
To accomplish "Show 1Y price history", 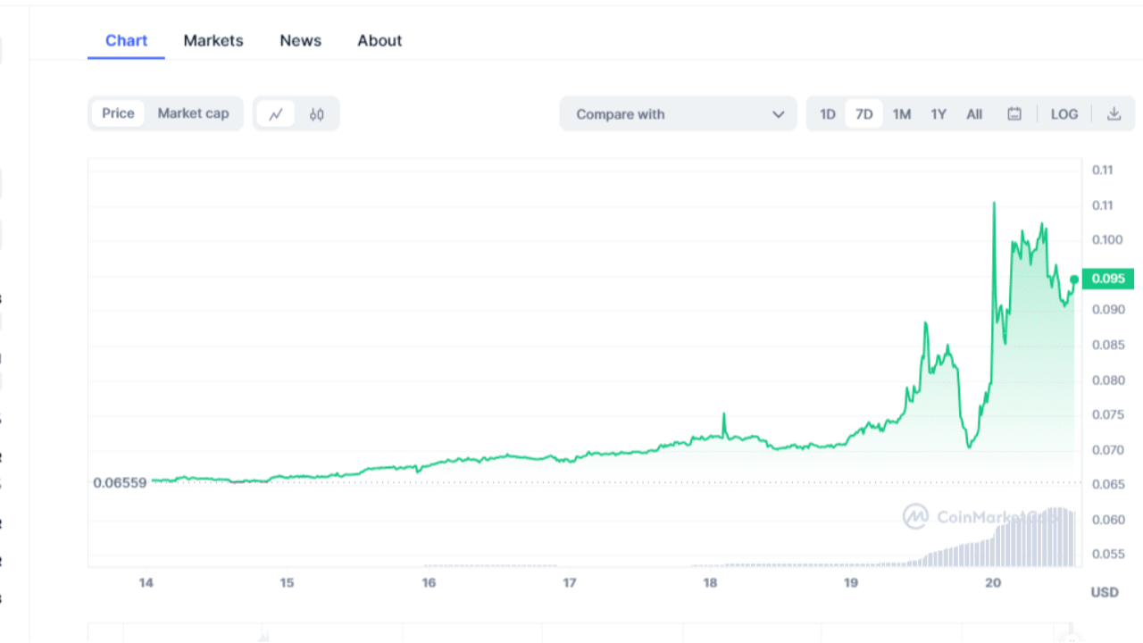I will [x=939, y=114].
